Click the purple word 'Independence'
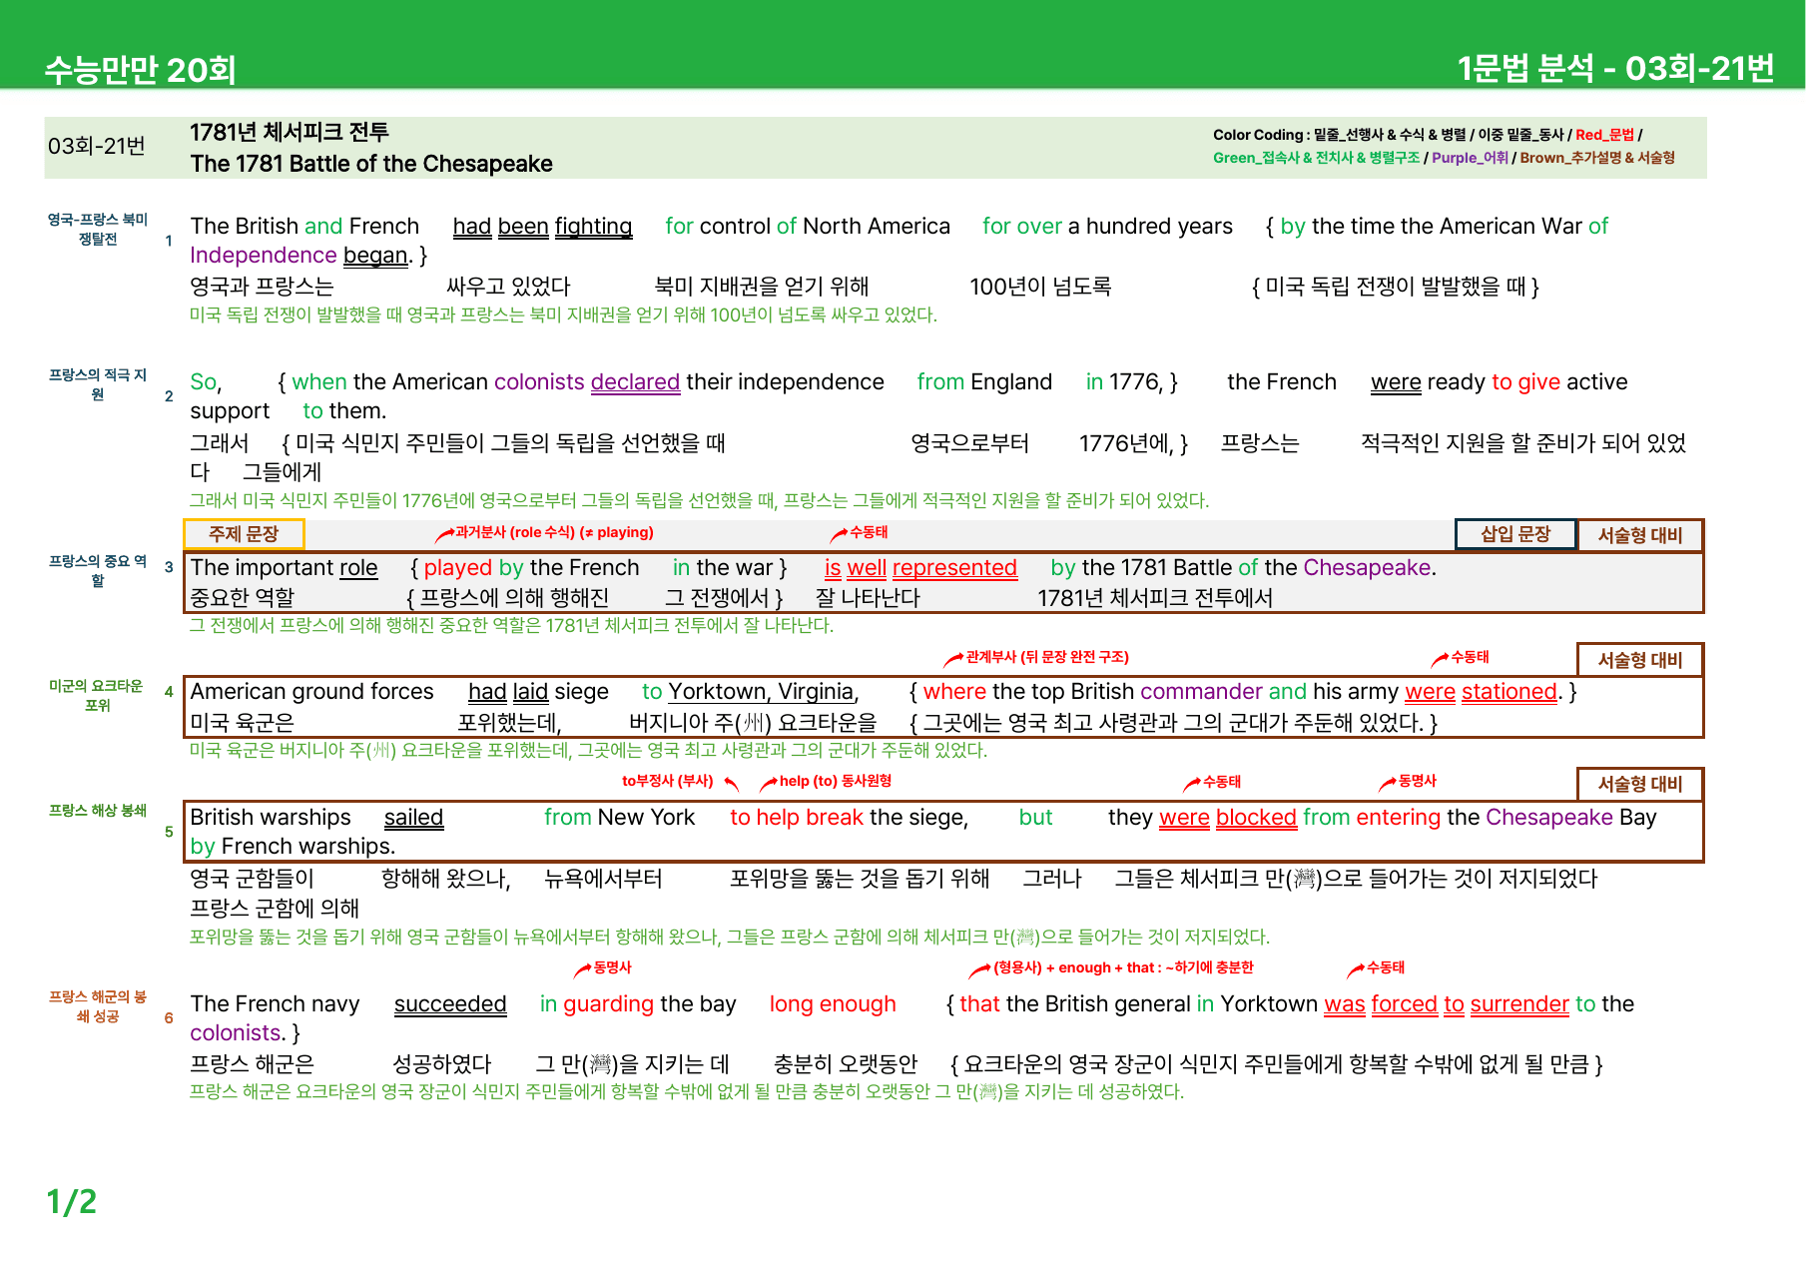Viewport: 1806px width, 1277px height. [264, 256]
